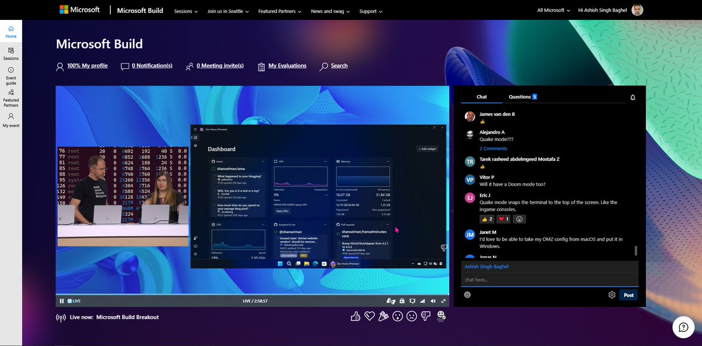Viewport: 702px width, 346px height.
Task: Send a heart reaction below the video
Action: coord(370,316)
